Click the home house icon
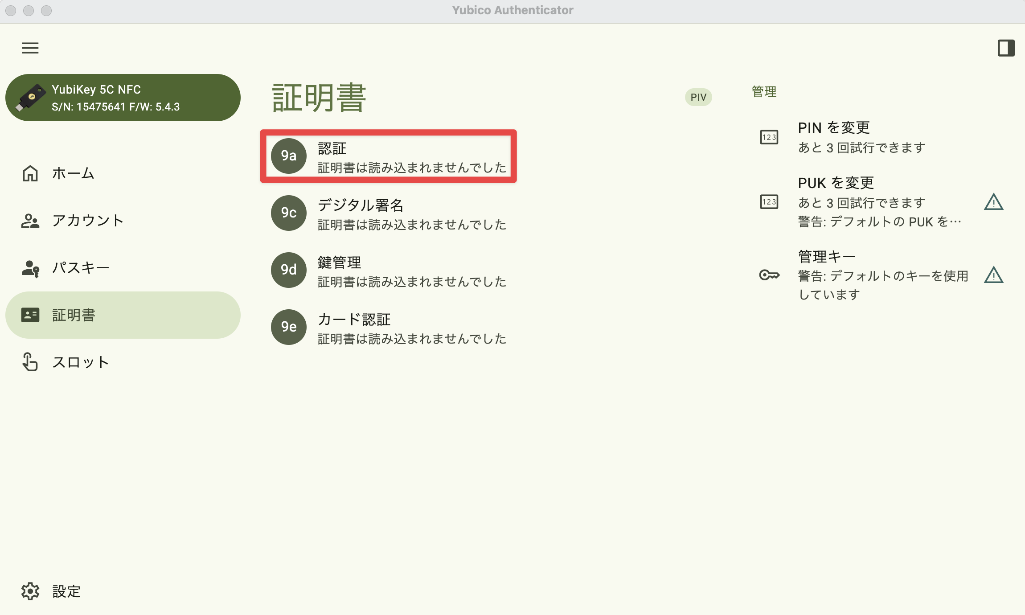 [x=30, y=173]
